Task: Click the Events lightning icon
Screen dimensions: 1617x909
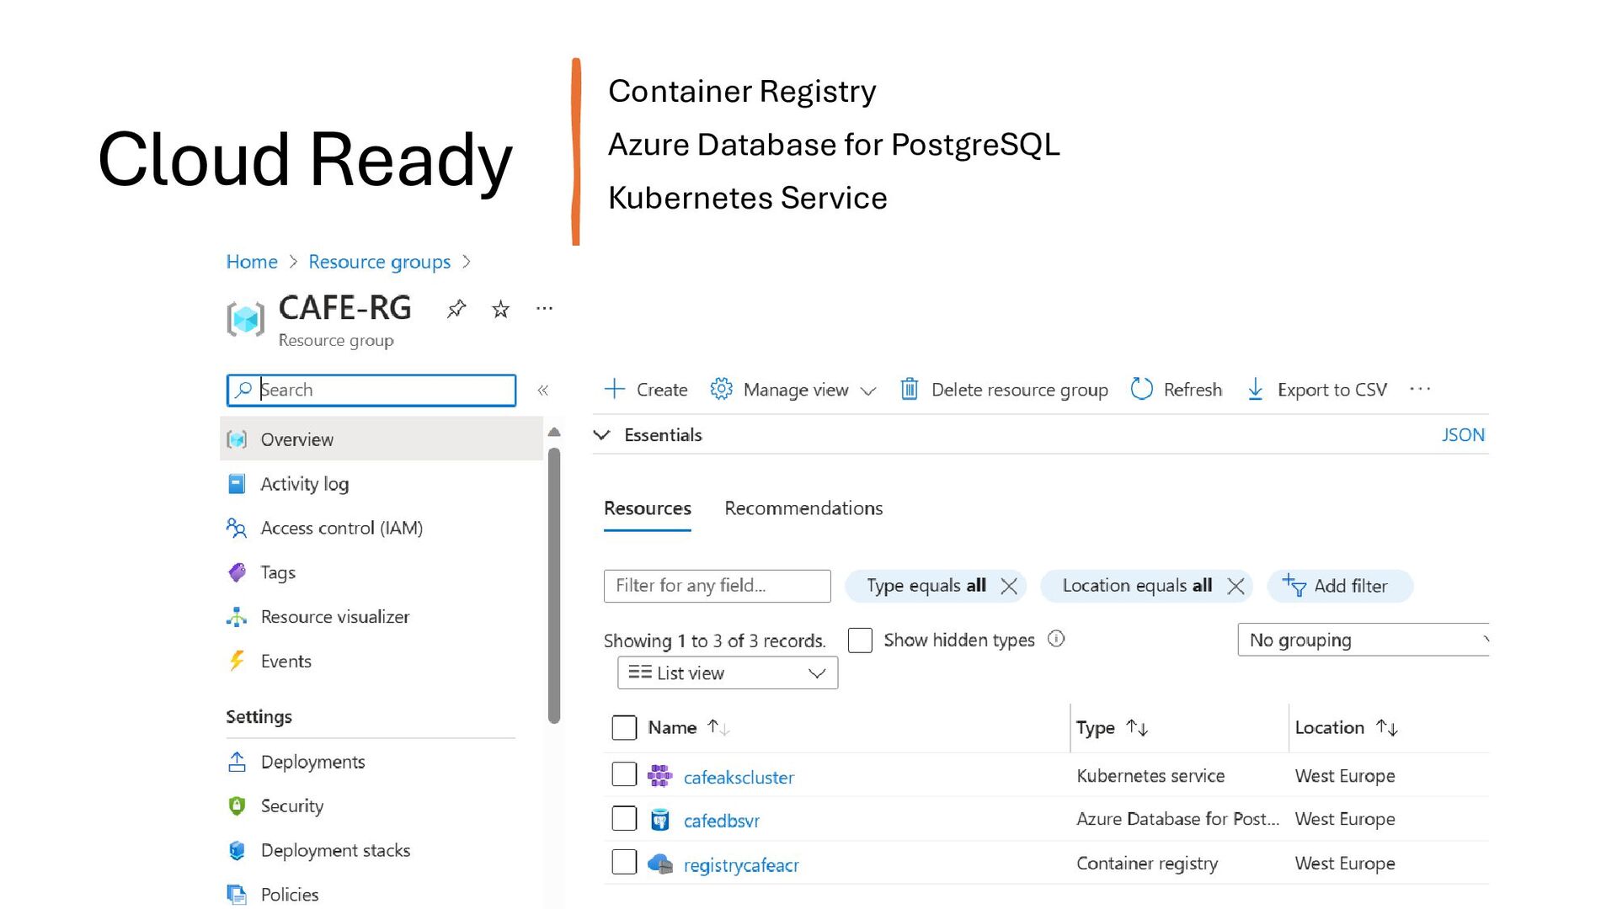Action: click(x=237, y=661)
